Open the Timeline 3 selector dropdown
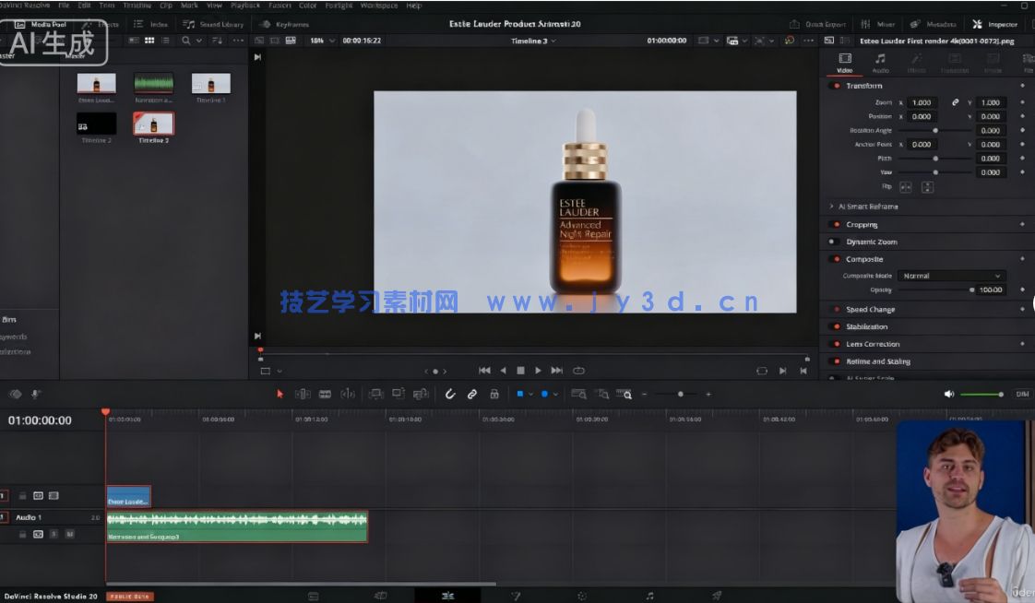 (535, 41)
